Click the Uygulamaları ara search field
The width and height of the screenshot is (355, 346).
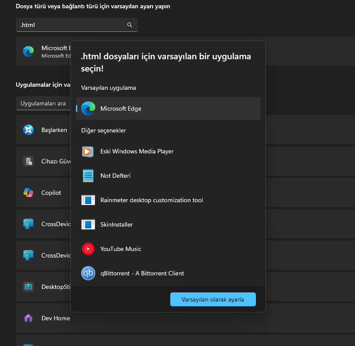point(43,104)
